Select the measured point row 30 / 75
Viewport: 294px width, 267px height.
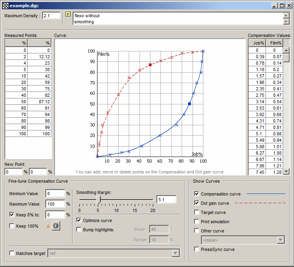pyautogui.click(x=28, y=89)
